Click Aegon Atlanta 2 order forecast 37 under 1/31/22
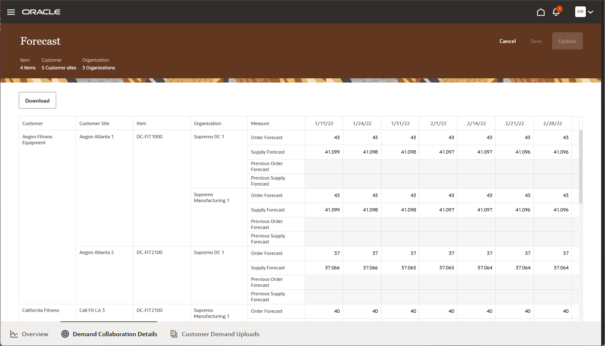605x346 pixels. tap(400, 253)
